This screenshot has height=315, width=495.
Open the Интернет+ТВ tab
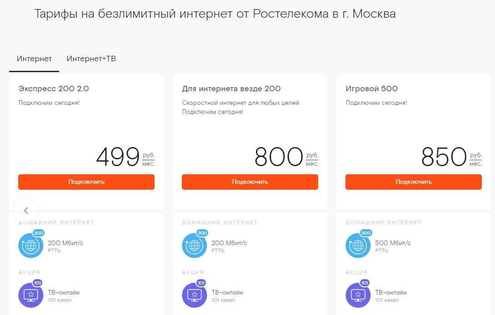91,59
